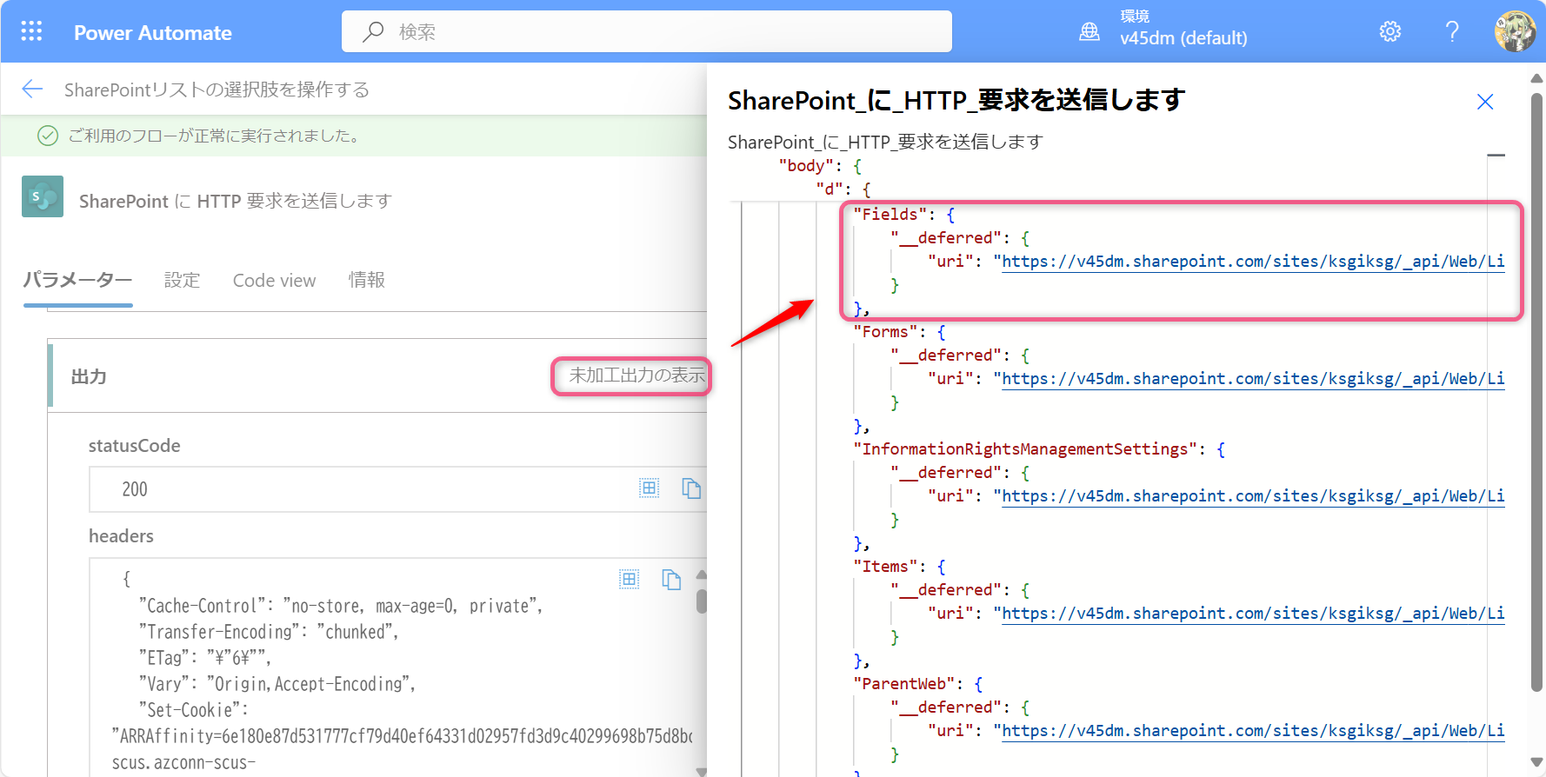The image size is (1546, 777).
Task: Open the app launcher waffle icon
Action: coord(31,32)
